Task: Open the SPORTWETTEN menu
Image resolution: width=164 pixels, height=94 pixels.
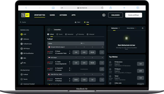Action: click(40, 15)
